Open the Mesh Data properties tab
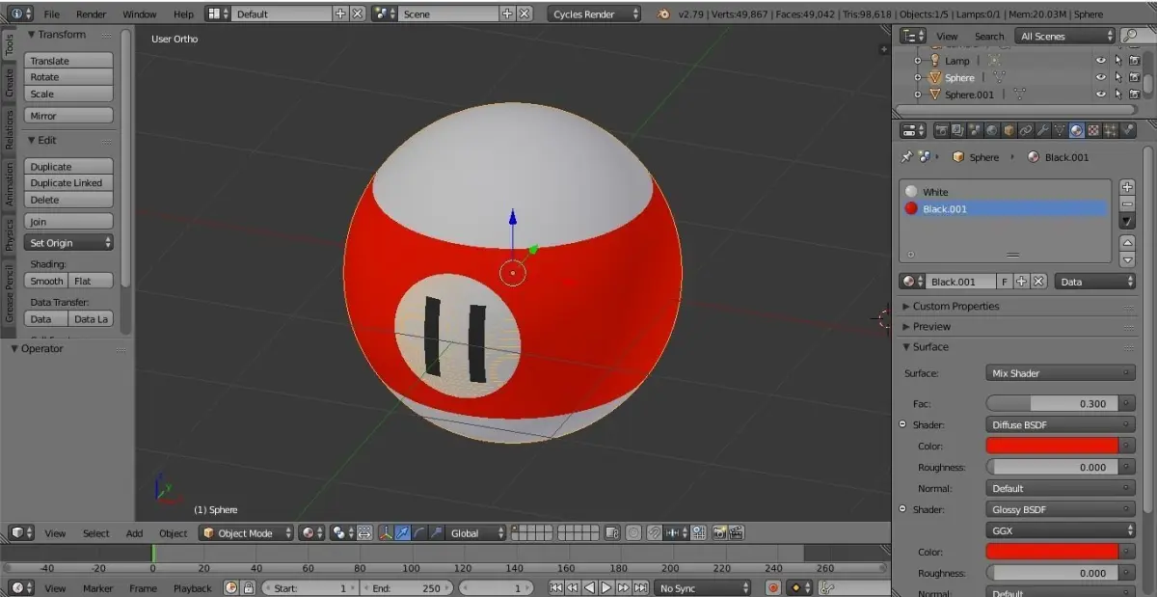This screenshot has width=1157, height=597. (1060, 130)
